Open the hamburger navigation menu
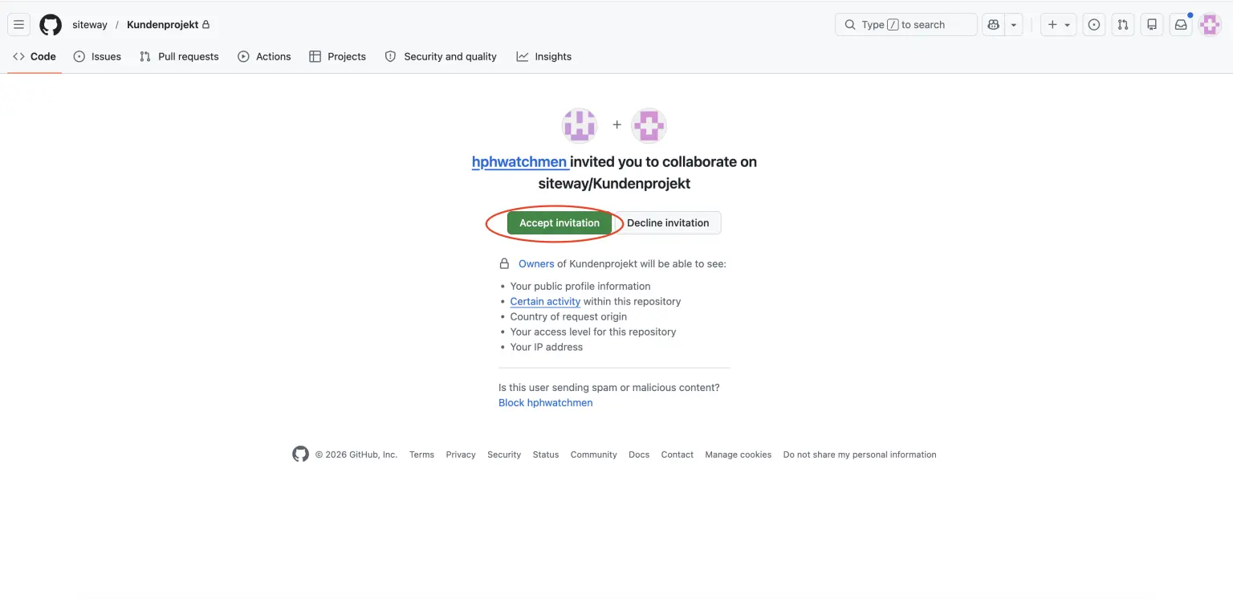The image size is (1233, 599). (19, 25)
